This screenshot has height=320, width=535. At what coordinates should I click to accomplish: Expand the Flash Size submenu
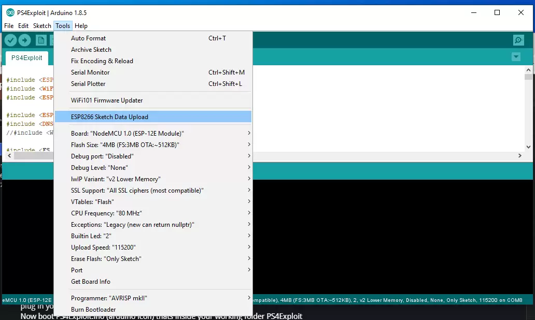click(x=153, y=145)
